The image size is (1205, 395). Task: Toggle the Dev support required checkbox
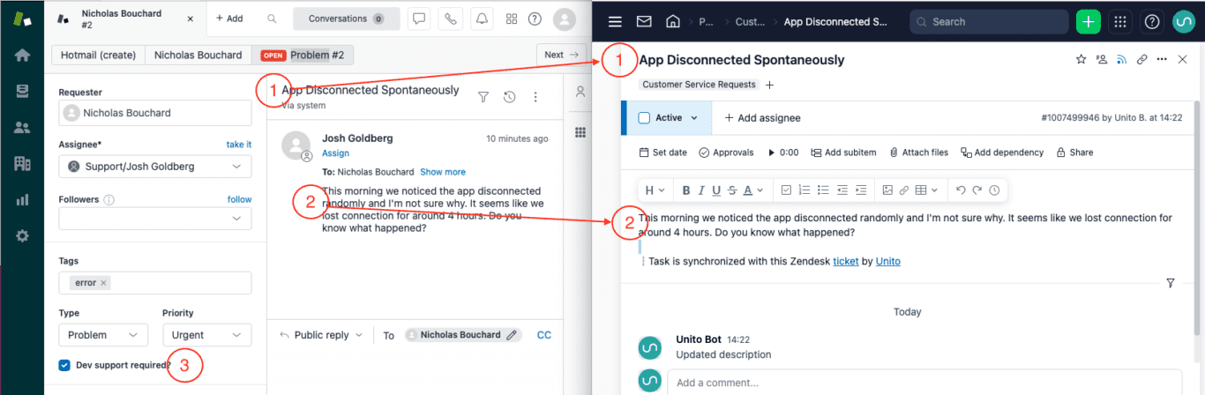[x=64, y=365]
